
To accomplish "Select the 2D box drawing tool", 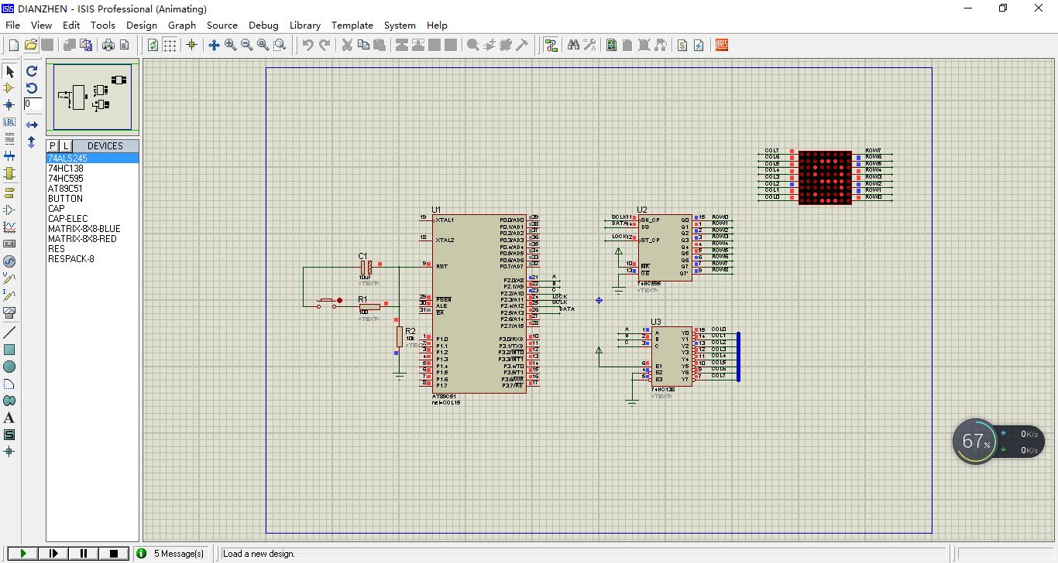I will [9, 350].
